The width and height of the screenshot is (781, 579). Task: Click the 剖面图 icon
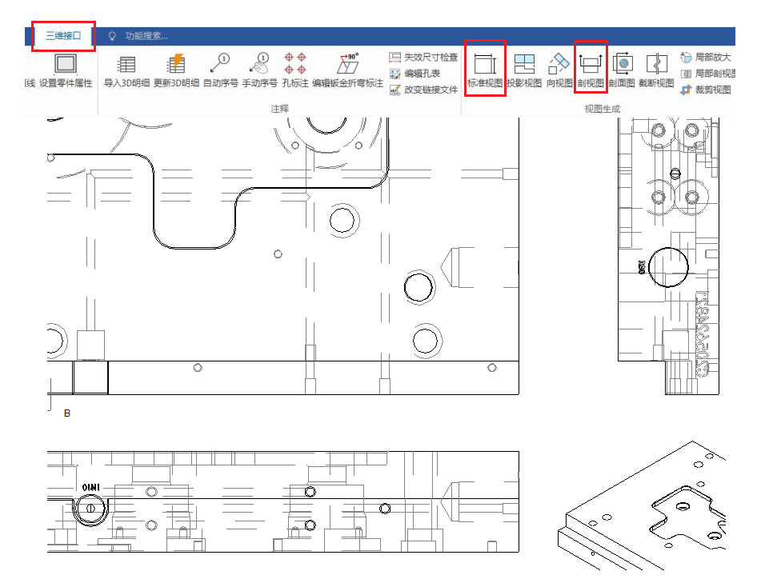(622, 70)
